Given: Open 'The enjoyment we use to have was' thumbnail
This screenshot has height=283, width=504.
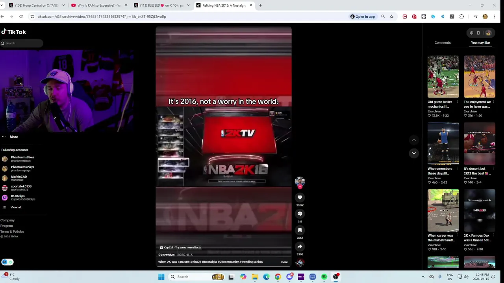Looking at the screenshot, I should [480, 77].
